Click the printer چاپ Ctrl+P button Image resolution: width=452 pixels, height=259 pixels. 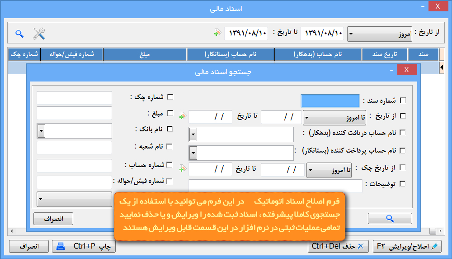(x=84, y=246)
